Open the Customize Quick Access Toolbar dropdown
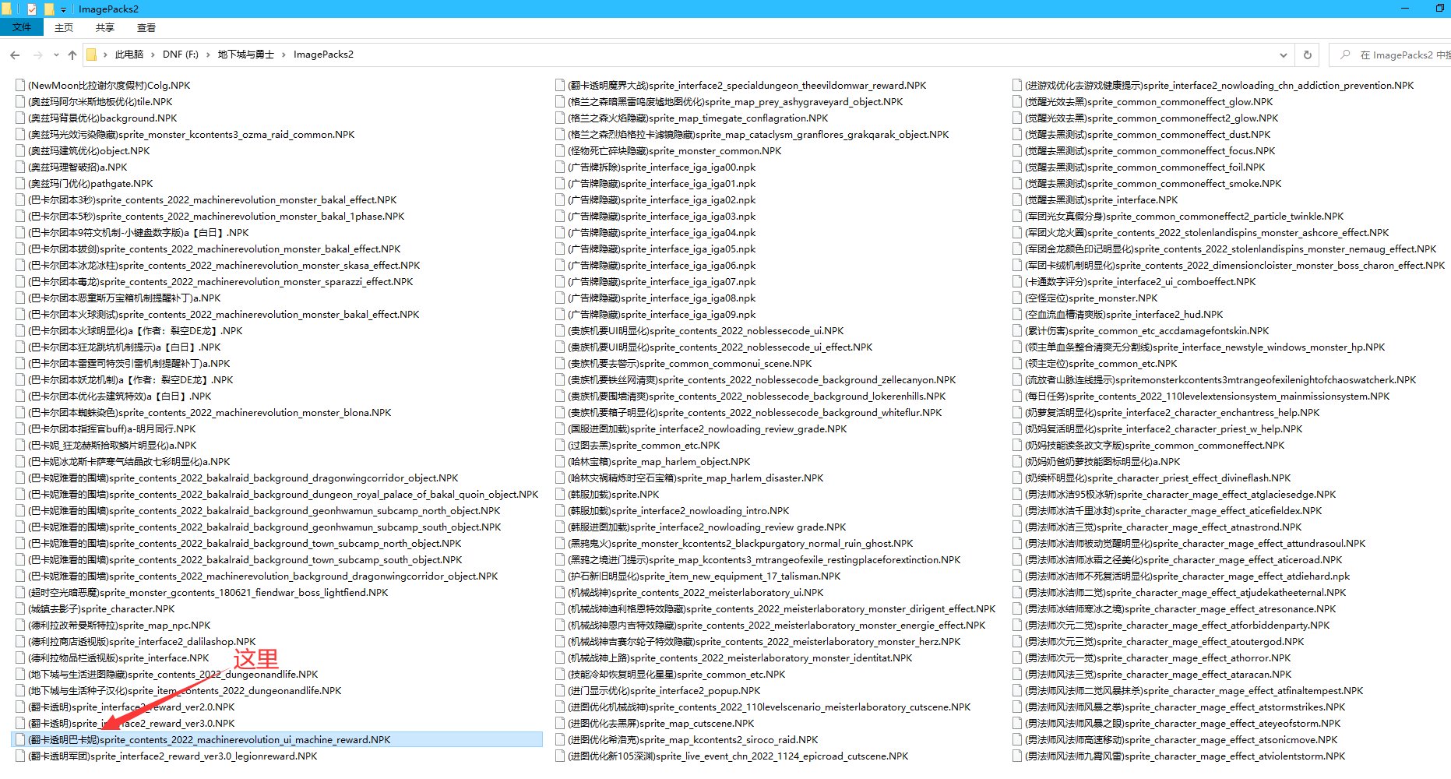 coord(64,10)
